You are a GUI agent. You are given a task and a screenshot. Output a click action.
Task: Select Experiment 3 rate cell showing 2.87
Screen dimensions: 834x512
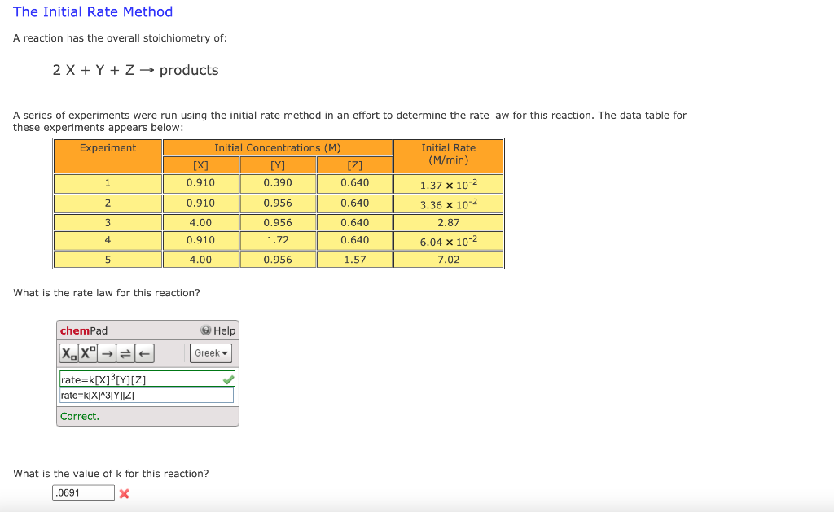coord(448,221)
